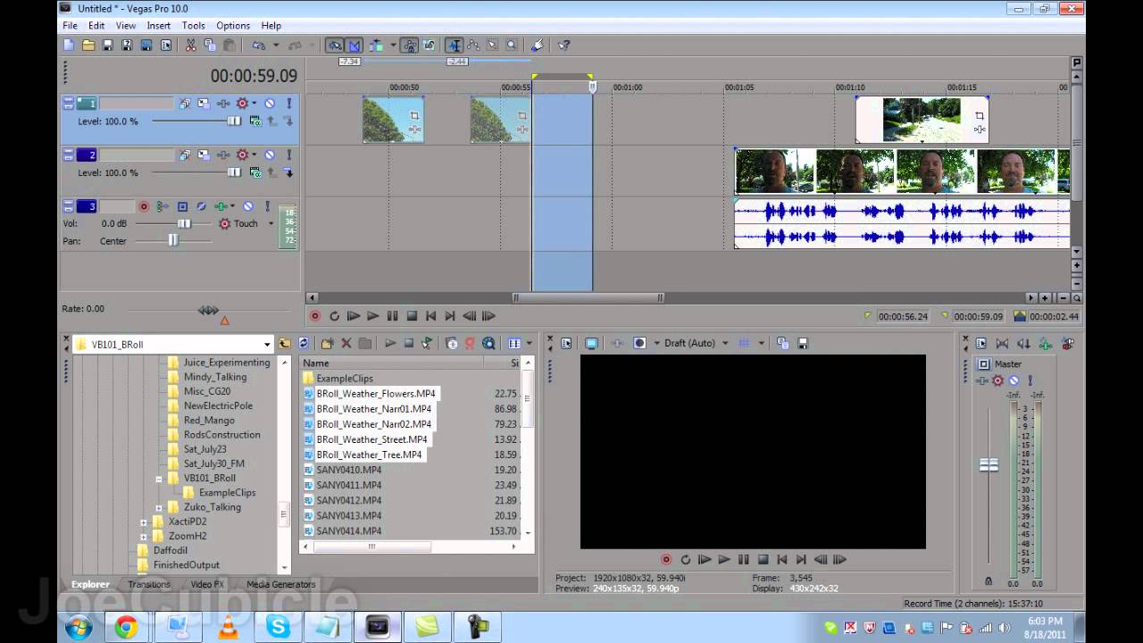The image size is (1143, 643).
Task: Select BRoll_Weather_Flowers.MP4 file
Action: pyautogui.click(x=376, y=394)
